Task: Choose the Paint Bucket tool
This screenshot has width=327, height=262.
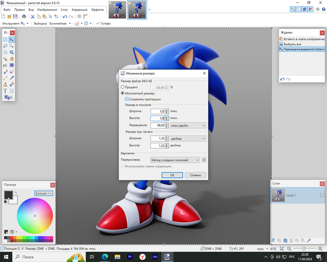Action: click(x=5, y=65)
